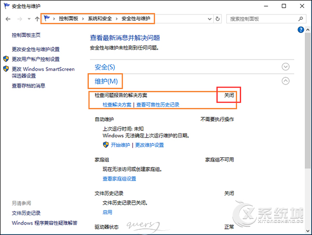
Task: Open 更改 Windows SmartScreen 筛选器设置 link
Action: (43, 72)
